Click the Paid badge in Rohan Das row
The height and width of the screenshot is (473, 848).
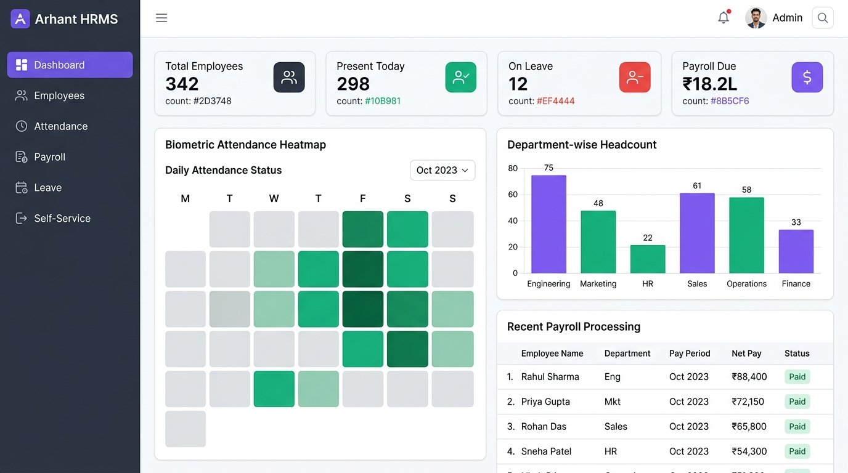(x=797, y=426)
